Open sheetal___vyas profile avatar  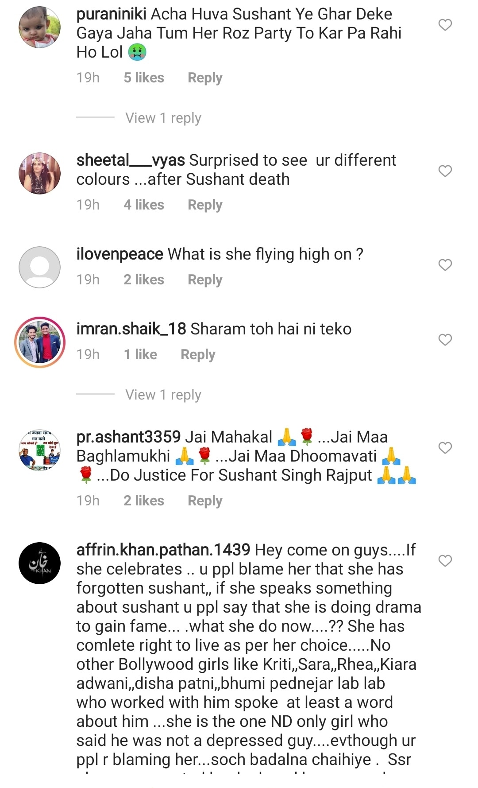(x=39, y=173)
